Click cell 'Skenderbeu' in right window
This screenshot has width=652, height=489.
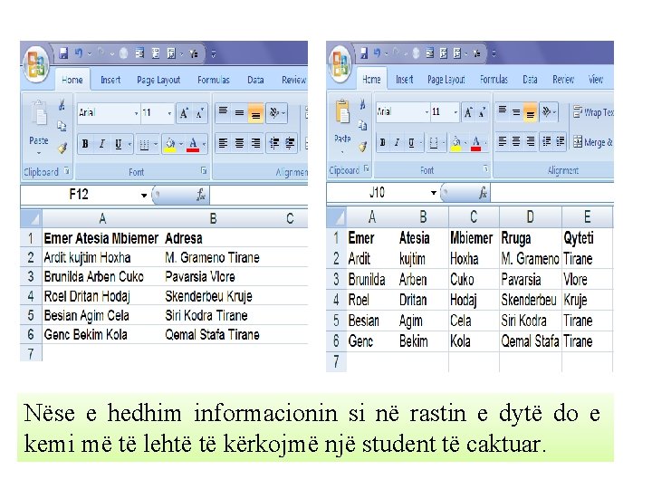pos(530,300)
